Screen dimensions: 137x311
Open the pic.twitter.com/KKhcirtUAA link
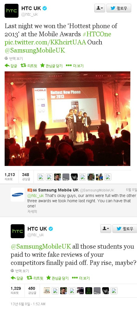(45, 42)
